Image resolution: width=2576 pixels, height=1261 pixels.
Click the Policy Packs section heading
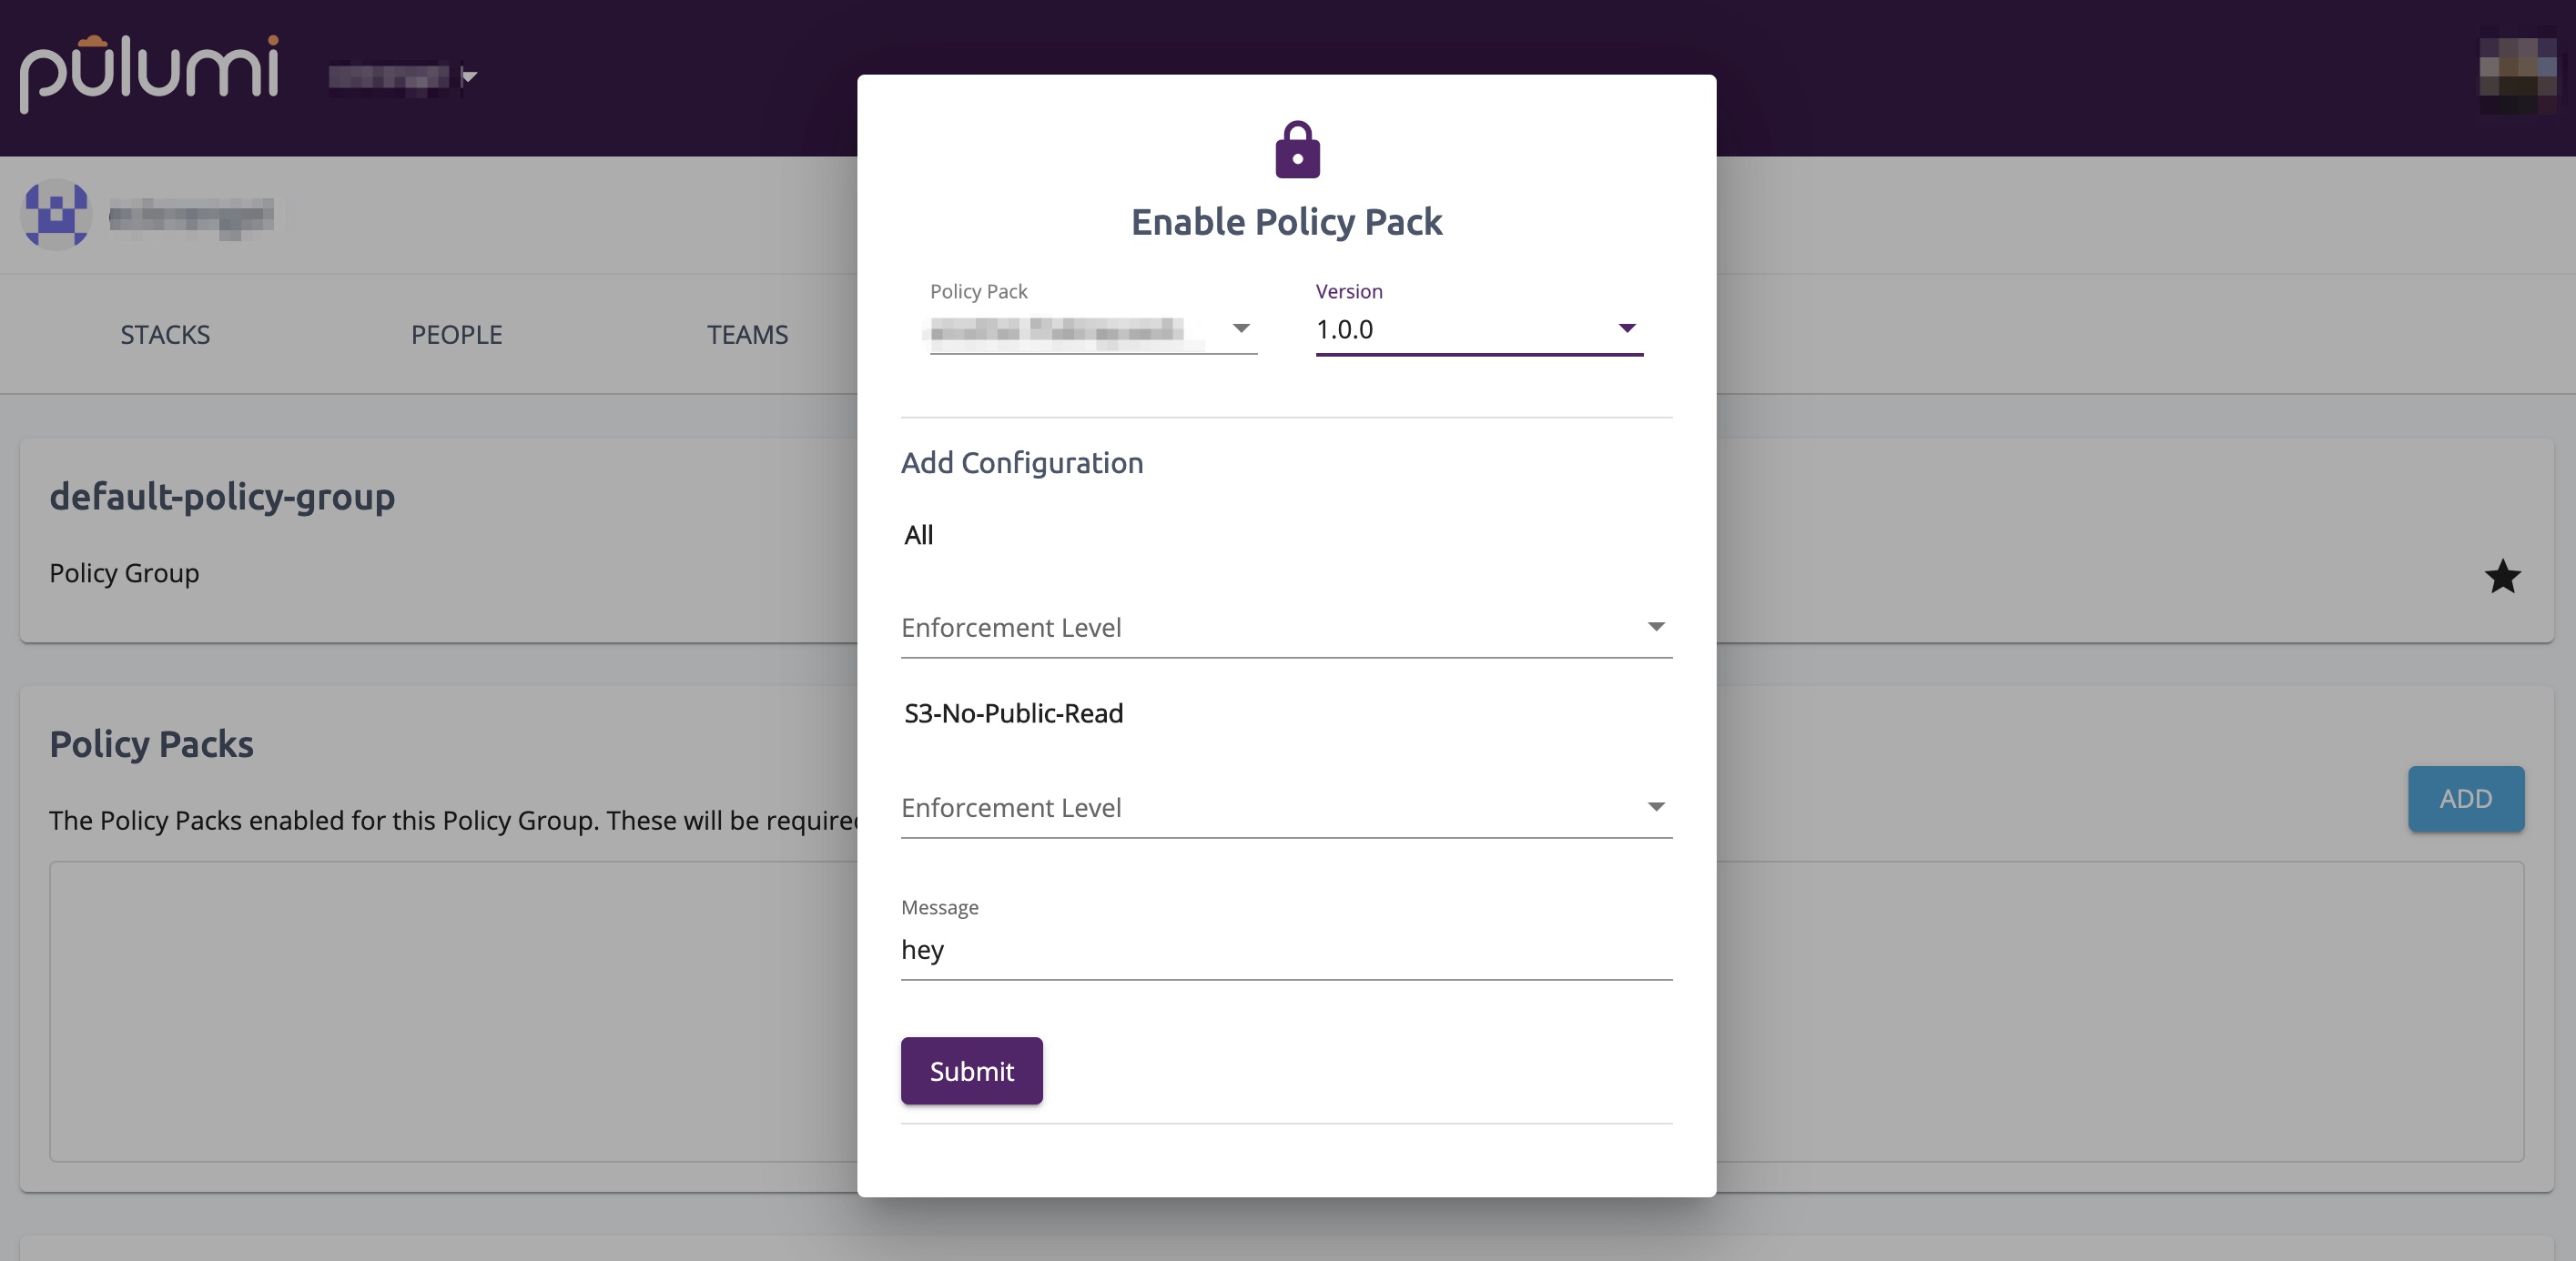[151, 743]
